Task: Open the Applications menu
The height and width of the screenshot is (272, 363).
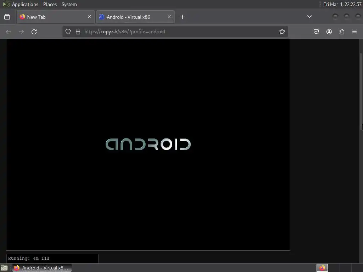Action: click(25, 4)
